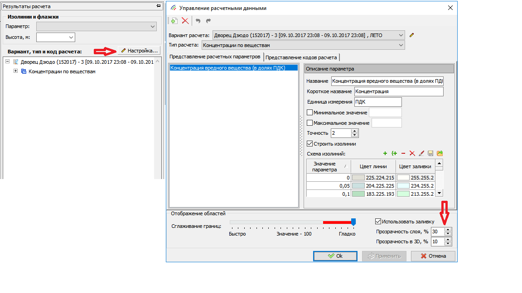This screenshot has width=522, height=293.
Task: Click the red X delete toolbar icon
Action: pos(185,21)
